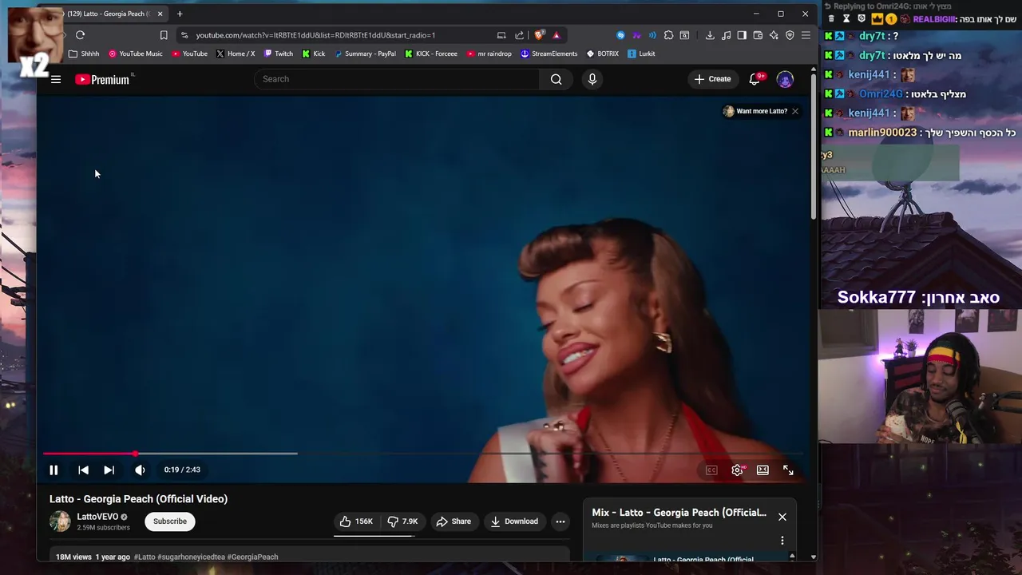This screenshot has width=1022, height=575.
Task: Open the Leo AI sparkle icon
Action: [774, 35]
